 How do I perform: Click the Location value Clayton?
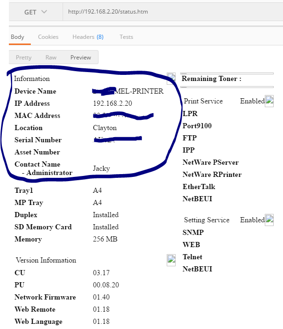point(105,128)
